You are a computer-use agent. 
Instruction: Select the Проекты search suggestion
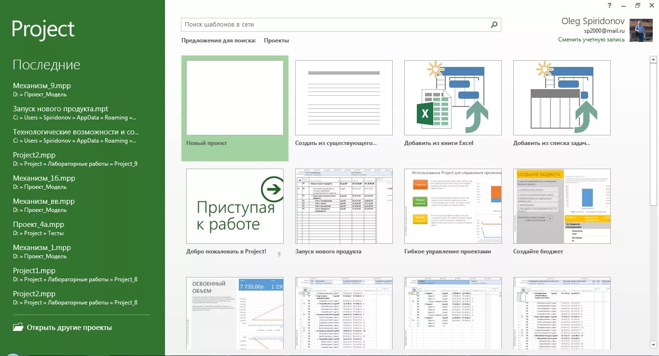coord(276,40)
